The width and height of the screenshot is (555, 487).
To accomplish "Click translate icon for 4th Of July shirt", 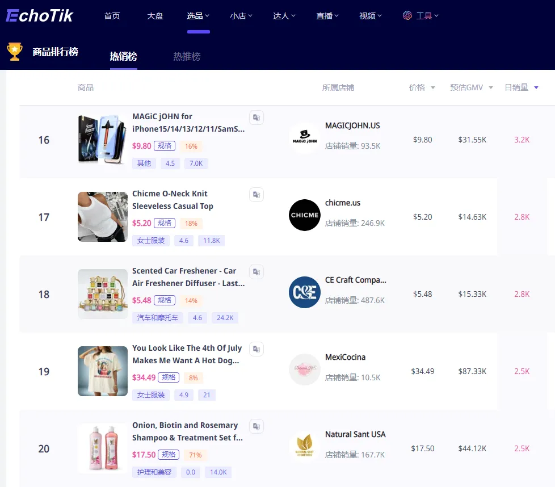I will [257, 349].
